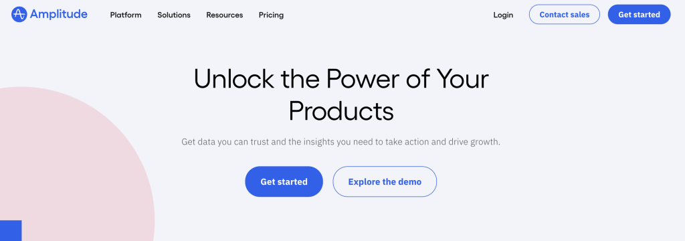Open the Platform navigation menu
The width and height of the screenshot is (685, 241).
tap(126, 15)
